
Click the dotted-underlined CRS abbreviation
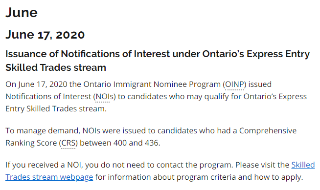(x=69, y=143)
